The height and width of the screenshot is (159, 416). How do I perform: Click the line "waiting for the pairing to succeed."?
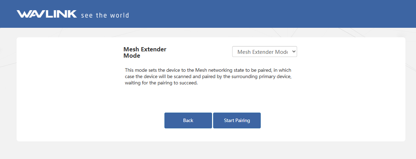tap(161, 83)
